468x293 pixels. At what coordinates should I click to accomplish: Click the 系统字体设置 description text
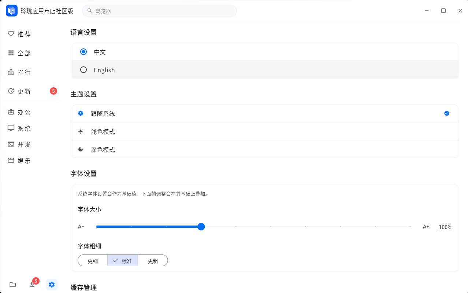(x=143, y=194)
